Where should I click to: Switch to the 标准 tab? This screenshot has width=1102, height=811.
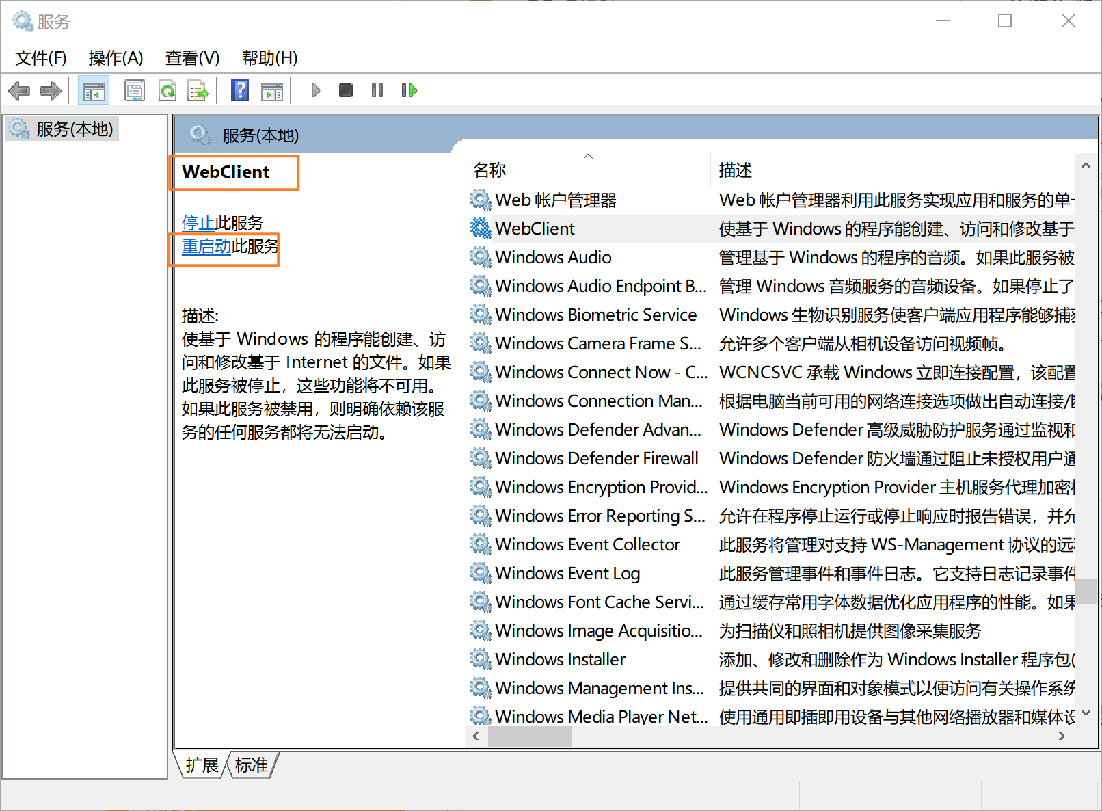pyautogui.click(x=252, y=765)
